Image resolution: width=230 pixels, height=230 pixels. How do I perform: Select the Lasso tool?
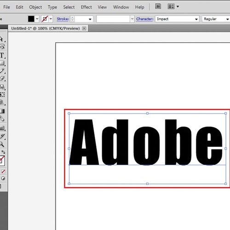pos(2,47)
